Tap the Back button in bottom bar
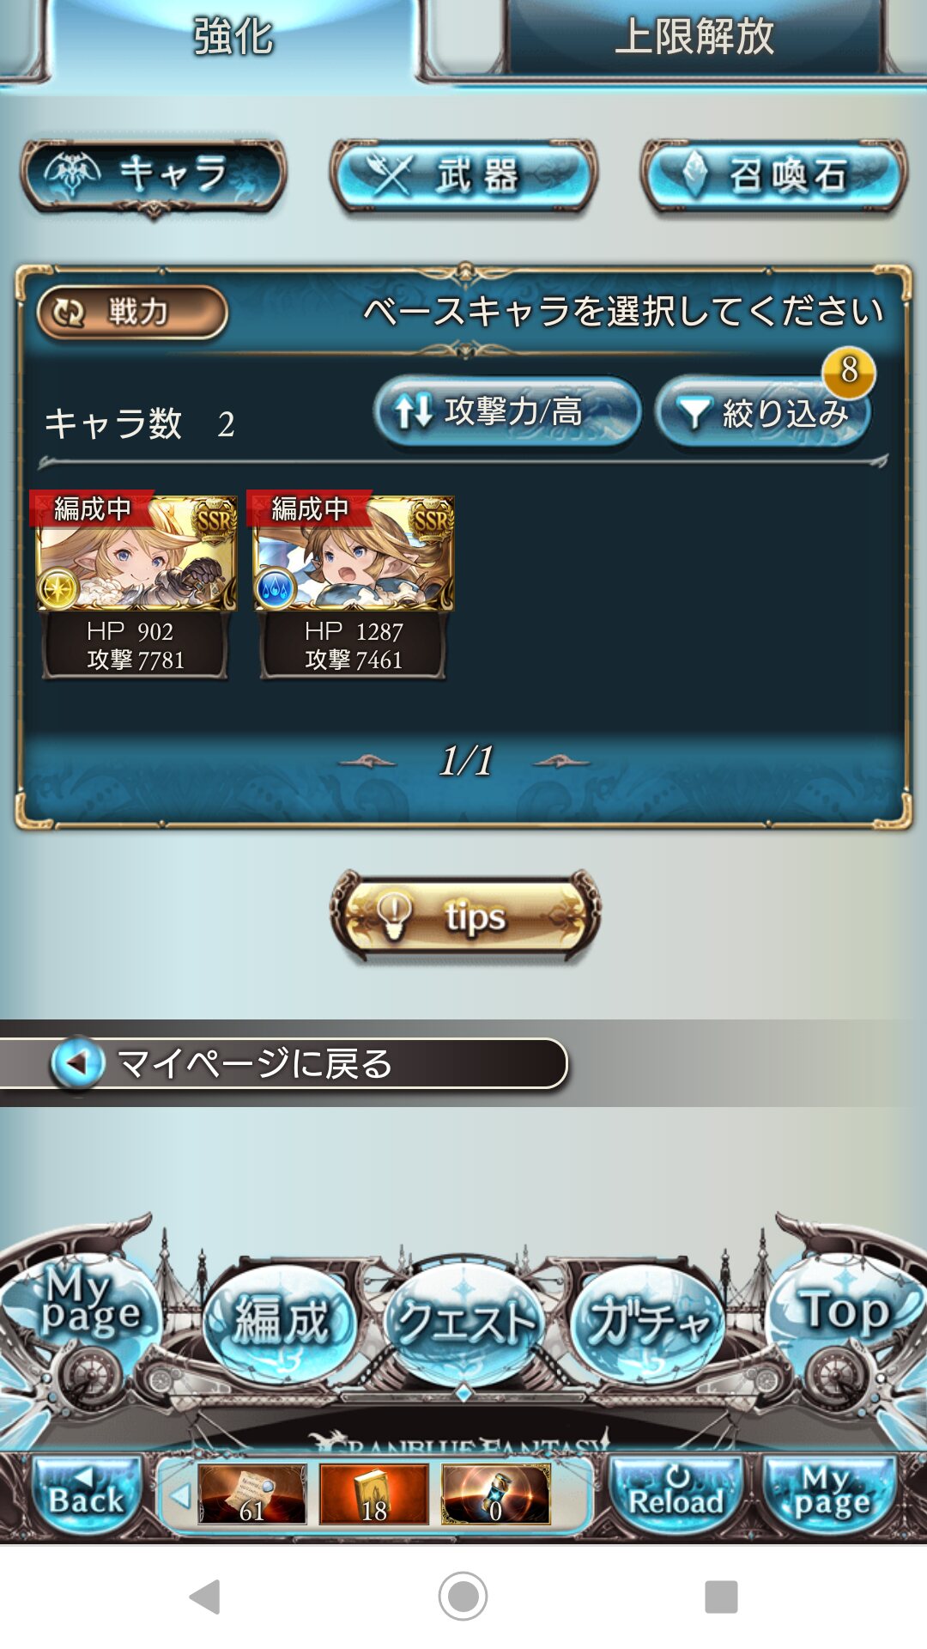 86,1494
